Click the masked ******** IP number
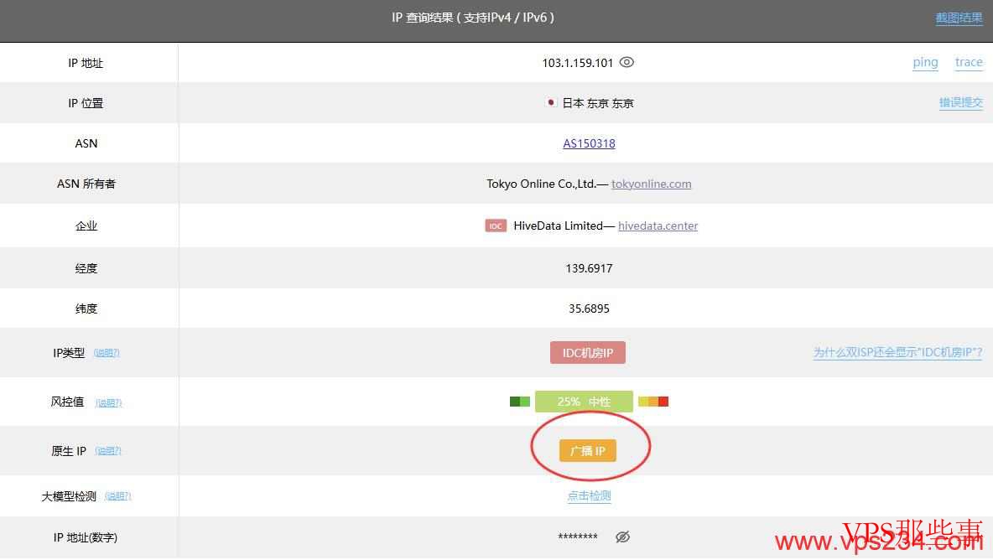The height and width of the screenshot is (560, 993). click(x=578, y=537)
